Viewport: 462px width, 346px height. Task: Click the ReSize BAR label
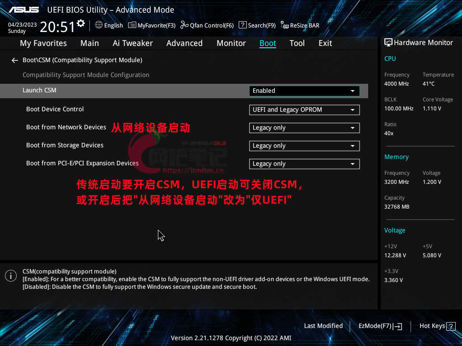tap(305, 26)
